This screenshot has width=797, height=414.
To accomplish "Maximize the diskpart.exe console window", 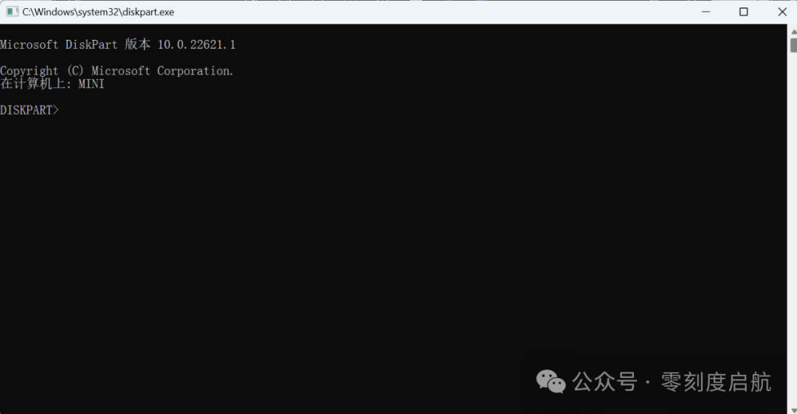I will click(x=744, y=12).
